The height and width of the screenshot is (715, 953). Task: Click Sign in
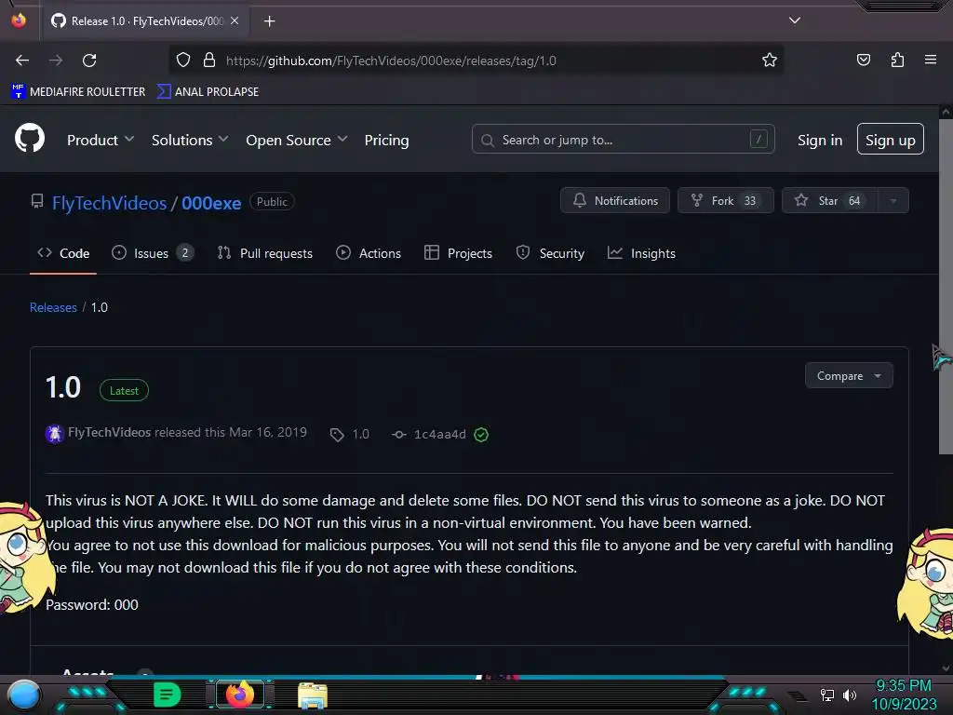819,140
